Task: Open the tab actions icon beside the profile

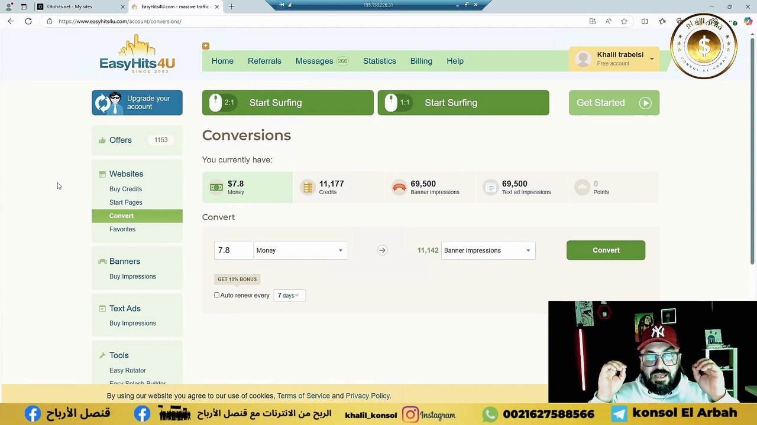Action: (x=23, y=6)
